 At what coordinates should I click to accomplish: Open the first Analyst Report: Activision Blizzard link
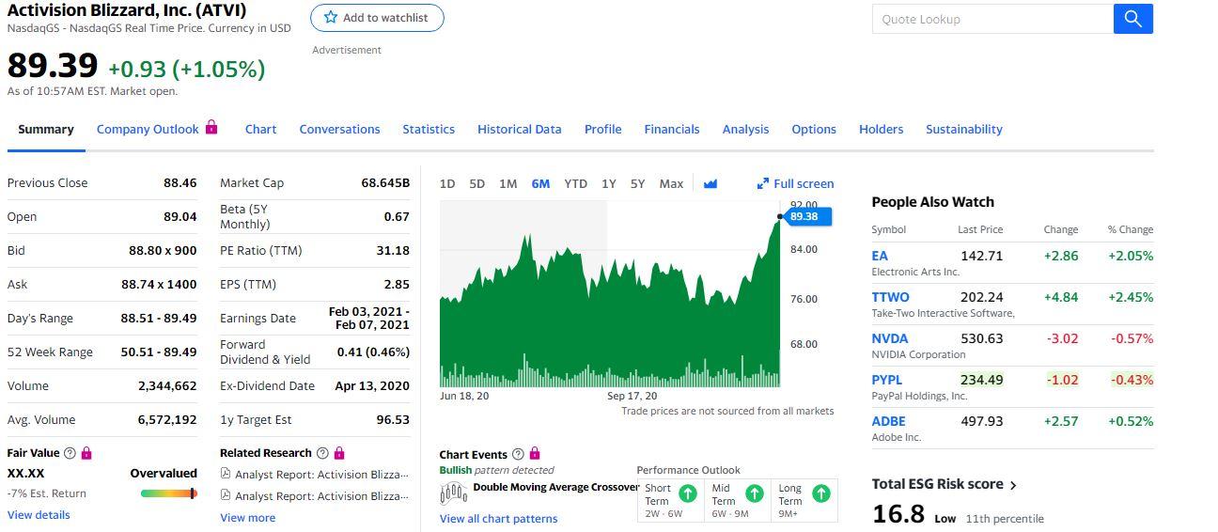pyautogui.click(x=322, y=475)
